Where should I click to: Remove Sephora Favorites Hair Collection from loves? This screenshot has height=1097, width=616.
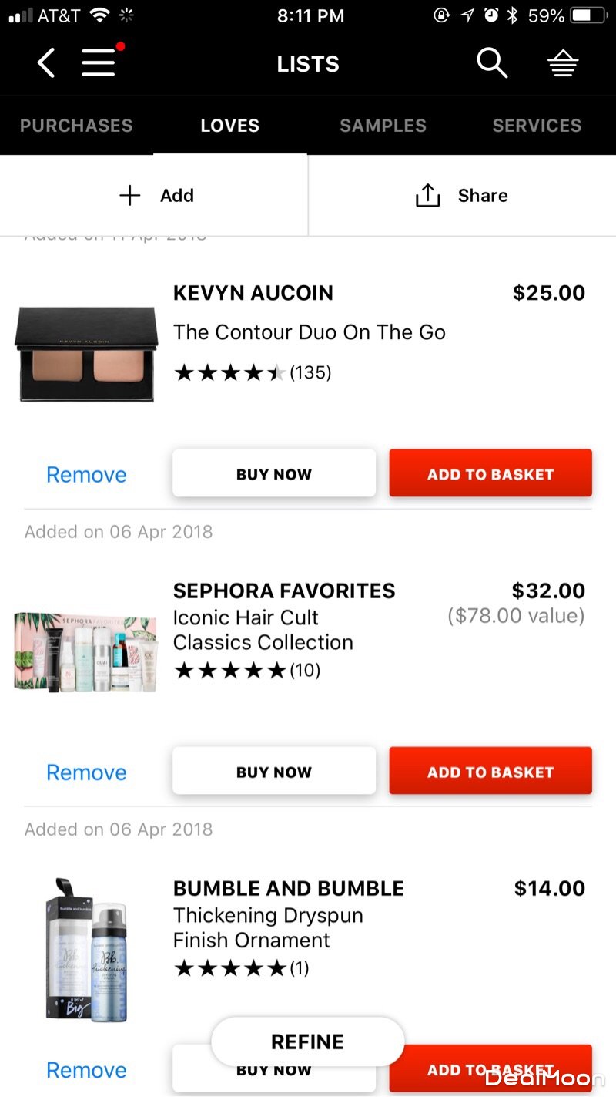coord(86,772)
